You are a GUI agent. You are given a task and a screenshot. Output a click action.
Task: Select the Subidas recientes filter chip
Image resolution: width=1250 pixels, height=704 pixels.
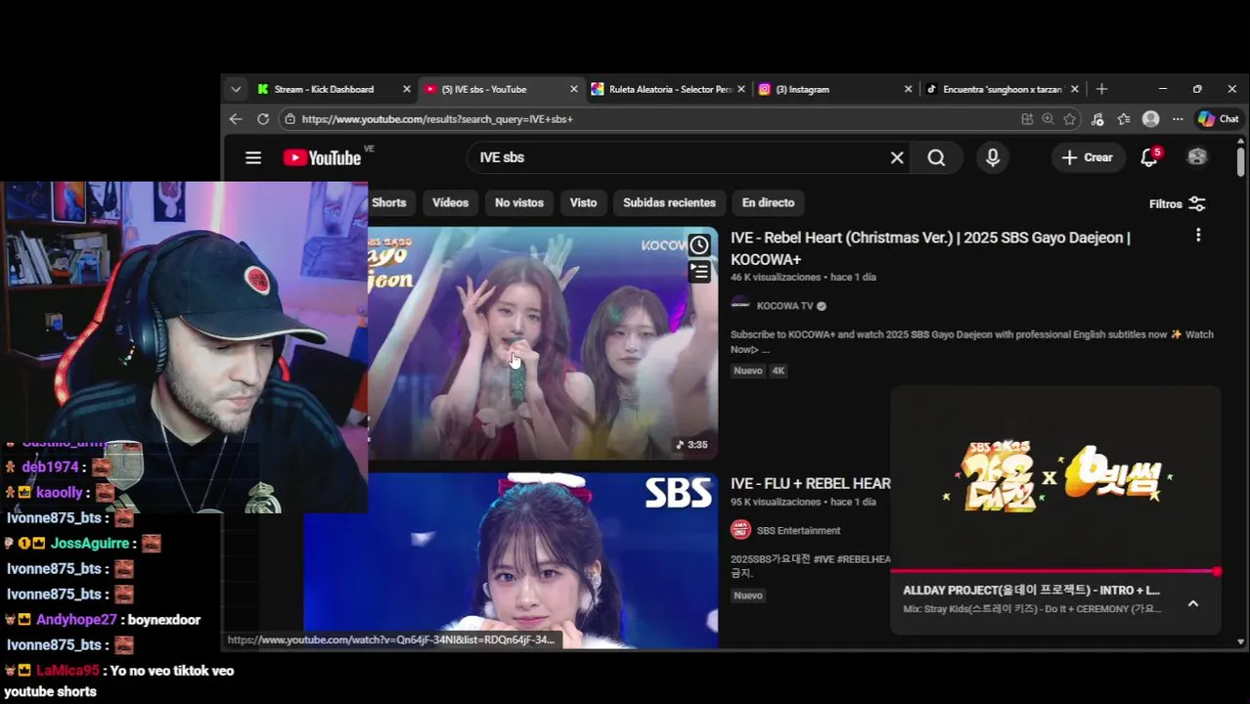pos(669,202)
